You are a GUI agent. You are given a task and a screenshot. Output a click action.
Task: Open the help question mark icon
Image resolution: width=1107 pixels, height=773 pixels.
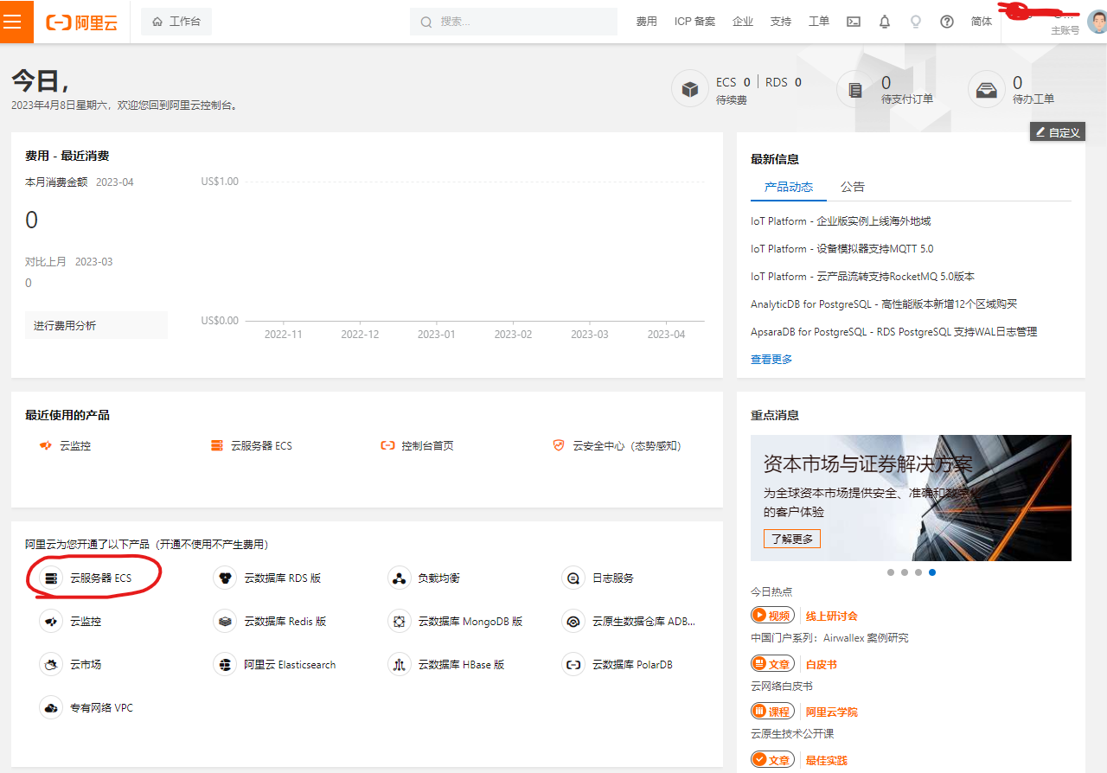click(947, 22)
